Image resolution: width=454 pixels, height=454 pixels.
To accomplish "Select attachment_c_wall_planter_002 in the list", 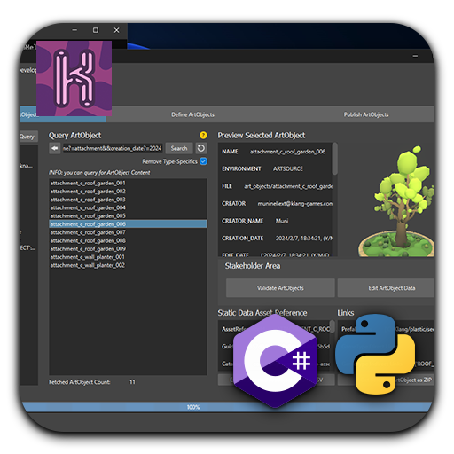I will (x=128, y=265).
